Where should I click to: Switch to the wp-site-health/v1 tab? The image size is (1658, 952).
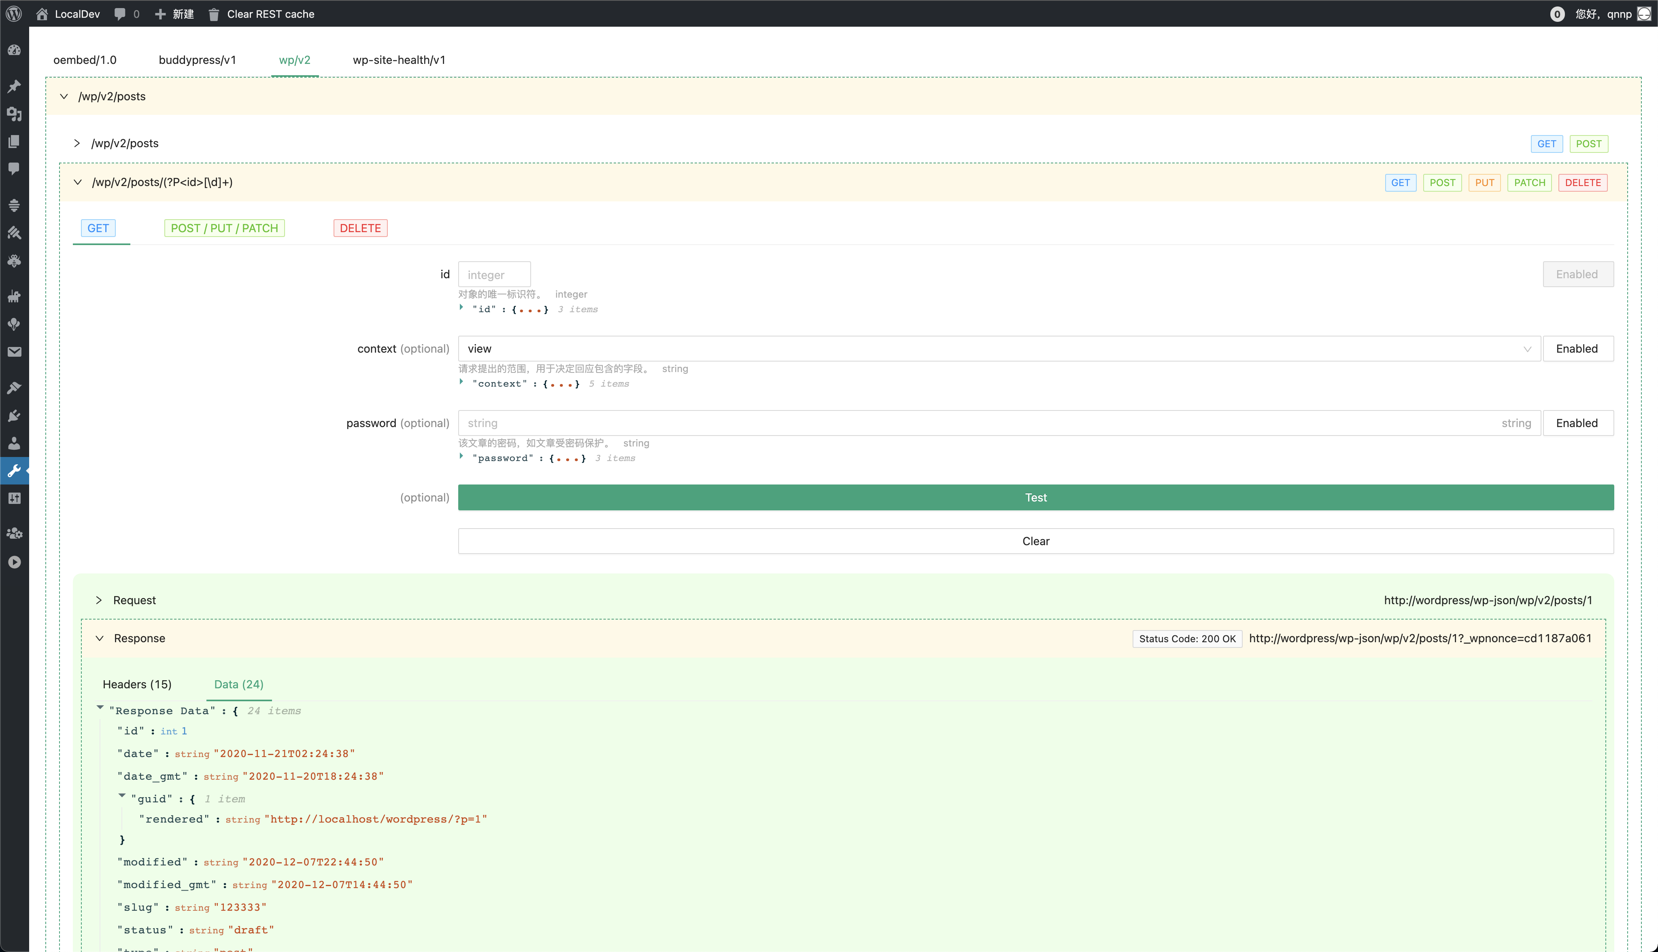pyautogui.click(x=399, y=59)
